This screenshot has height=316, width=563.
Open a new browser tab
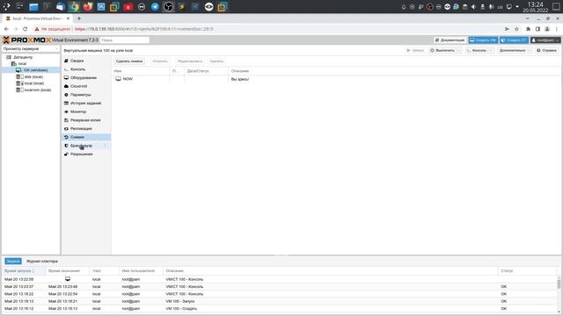click(x=79, y=18)
